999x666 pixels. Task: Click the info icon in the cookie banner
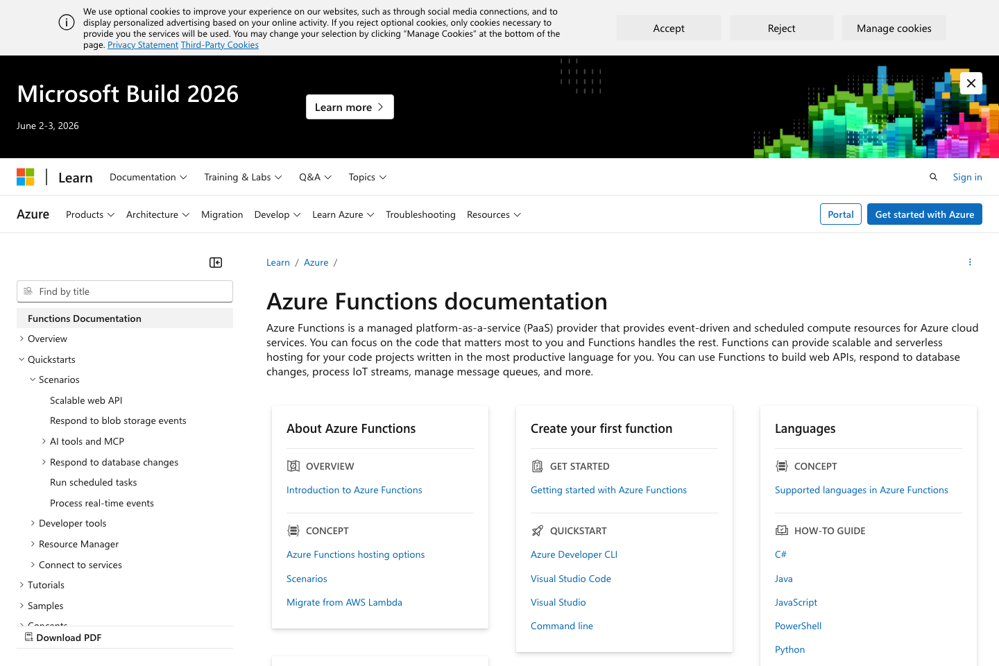[67, 22]
